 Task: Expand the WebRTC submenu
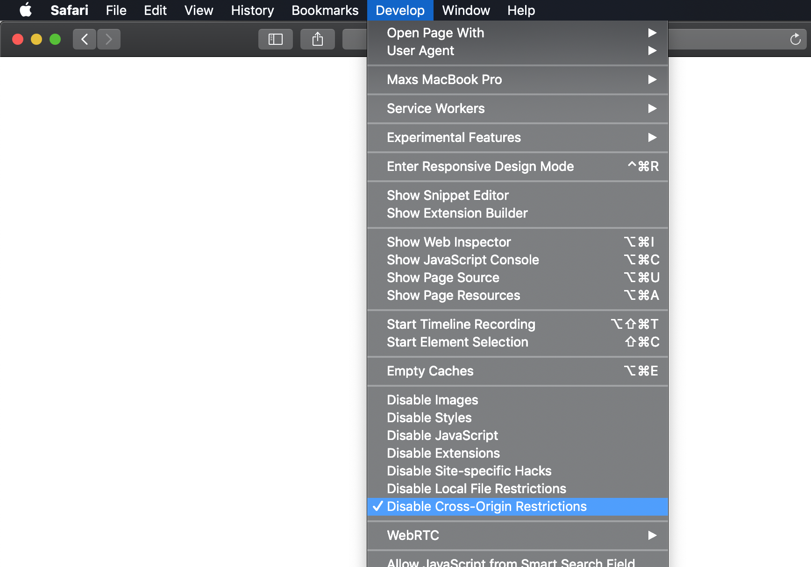[518, 535]
